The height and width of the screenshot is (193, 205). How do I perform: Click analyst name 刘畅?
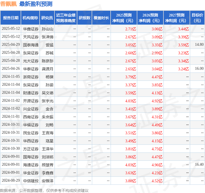(50, 125)
